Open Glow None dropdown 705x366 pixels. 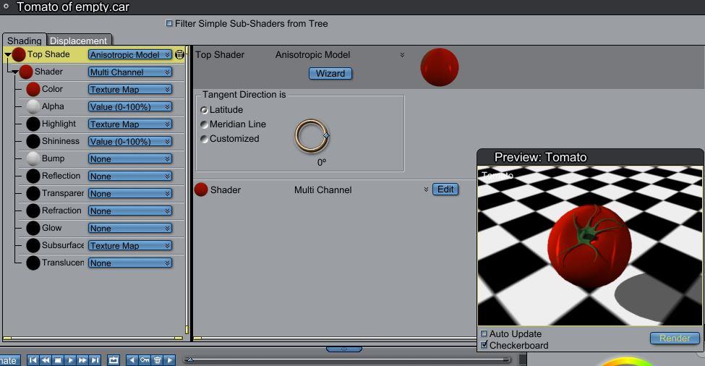pos(130,229)
